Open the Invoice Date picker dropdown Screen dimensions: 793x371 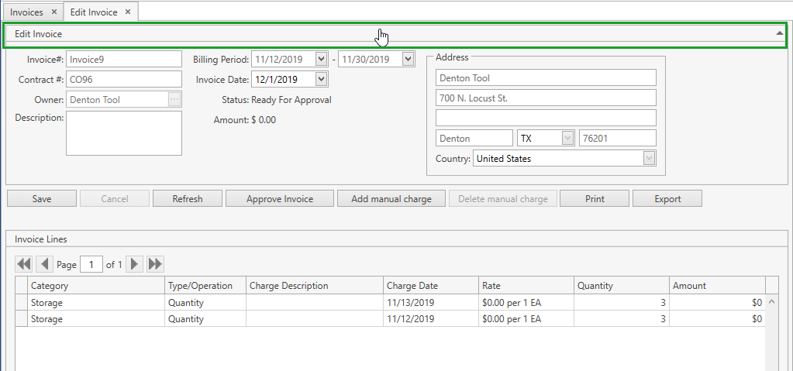tap(322, 79)
